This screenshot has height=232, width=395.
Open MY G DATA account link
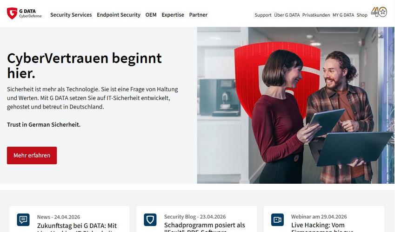343,15
